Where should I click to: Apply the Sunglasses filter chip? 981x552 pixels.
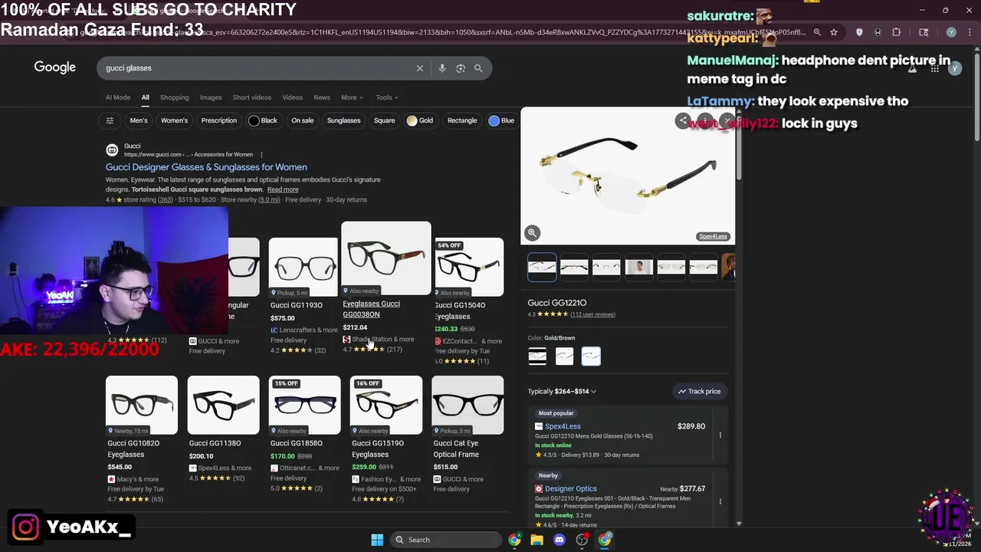point(343,120)
